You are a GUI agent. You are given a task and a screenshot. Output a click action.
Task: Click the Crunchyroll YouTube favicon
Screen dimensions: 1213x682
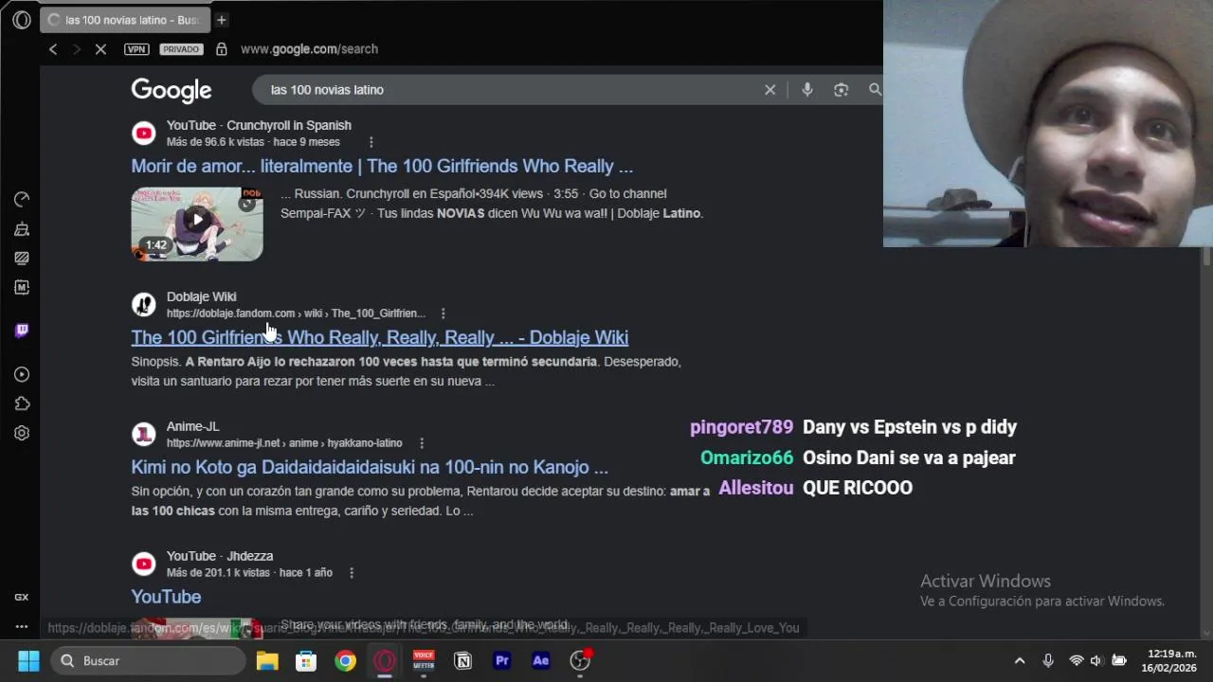point(143,133)
